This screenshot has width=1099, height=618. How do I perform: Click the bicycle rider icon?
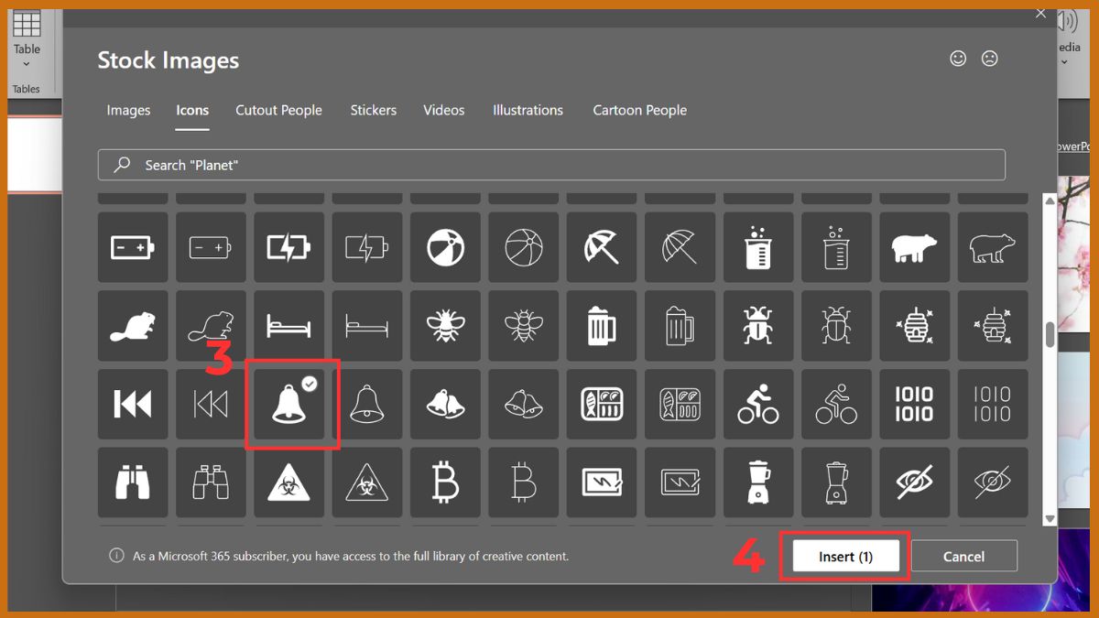[x=757, y=404]
